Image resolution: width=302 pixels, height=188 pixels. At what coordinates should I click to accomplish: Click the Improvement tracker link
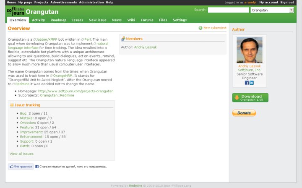(31, 132)
